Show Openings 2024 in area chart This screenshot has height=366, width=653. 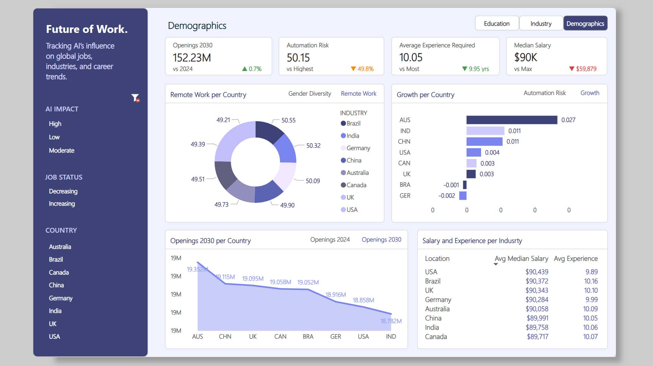(330, 240)
